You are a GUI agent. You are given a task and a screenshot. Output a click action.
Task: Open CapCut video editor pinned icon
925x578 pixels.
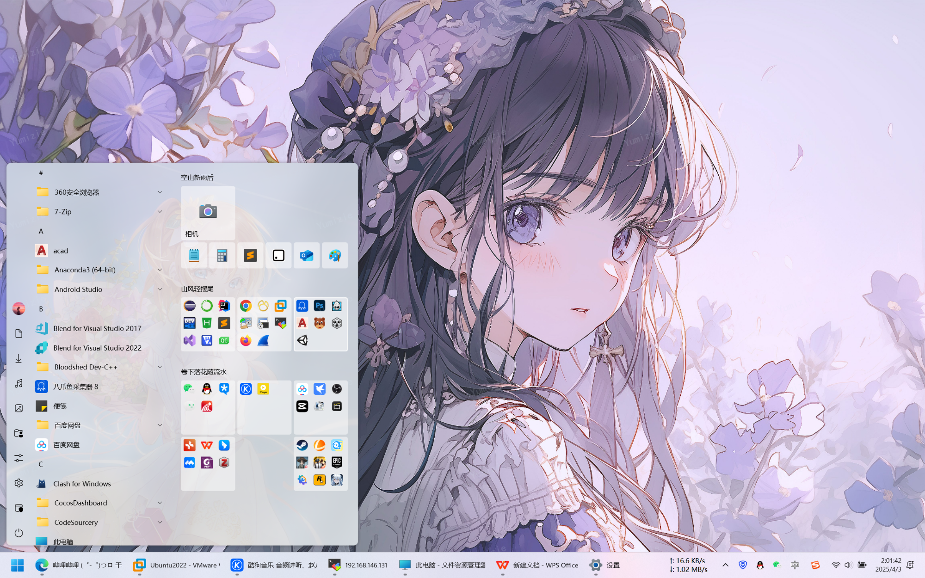tap(303, 406)
